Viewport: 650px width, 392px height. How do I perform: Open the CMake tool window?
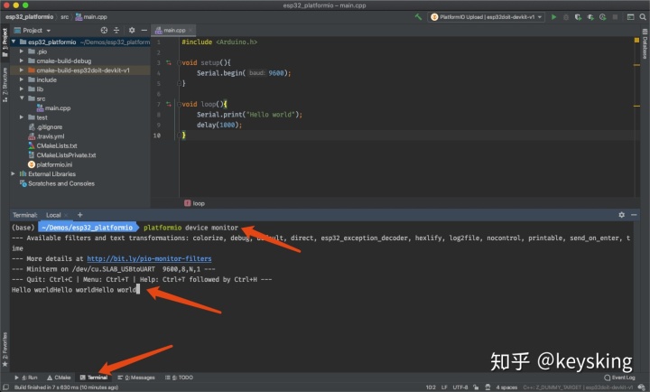(59, 378)
